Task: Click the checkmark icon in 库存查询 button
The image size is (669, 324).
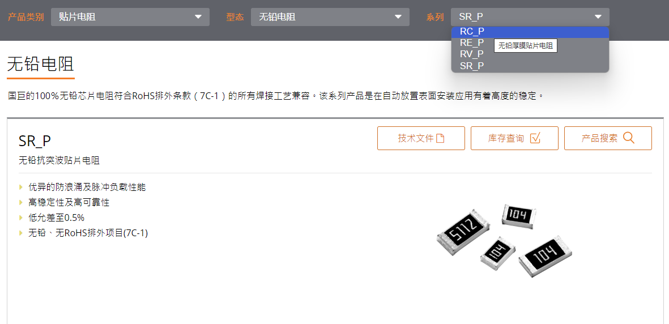Action: coord(535,138)
